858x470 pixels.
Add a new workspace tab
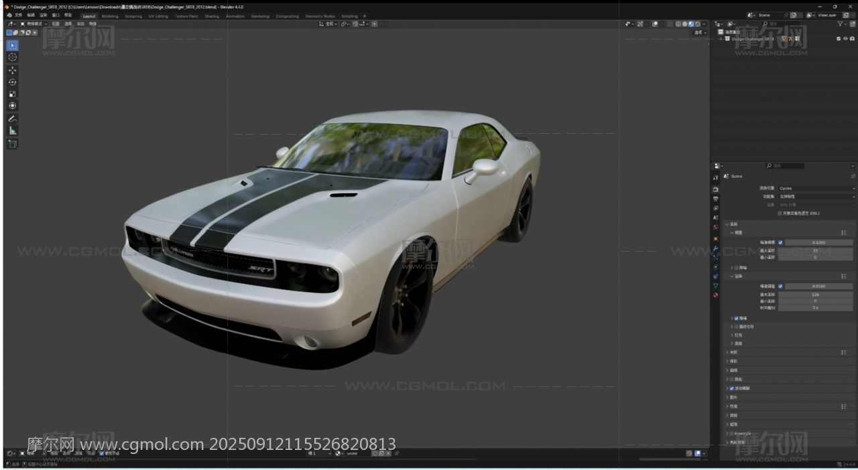pos(365,16)
